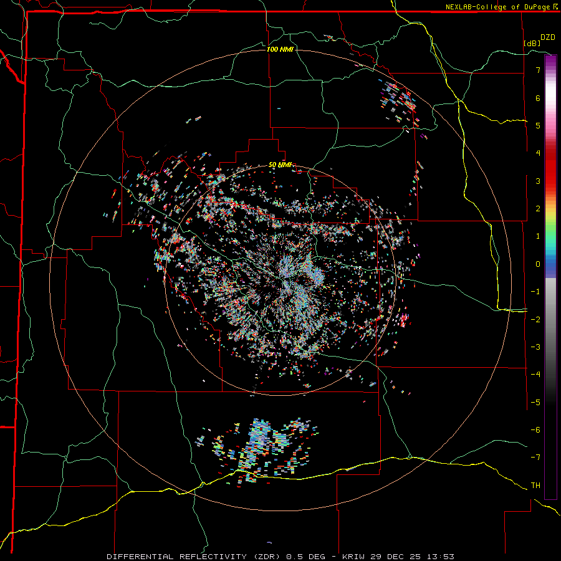
Task: Click the -1 dB value on the scale
Action: click(535, 292)
